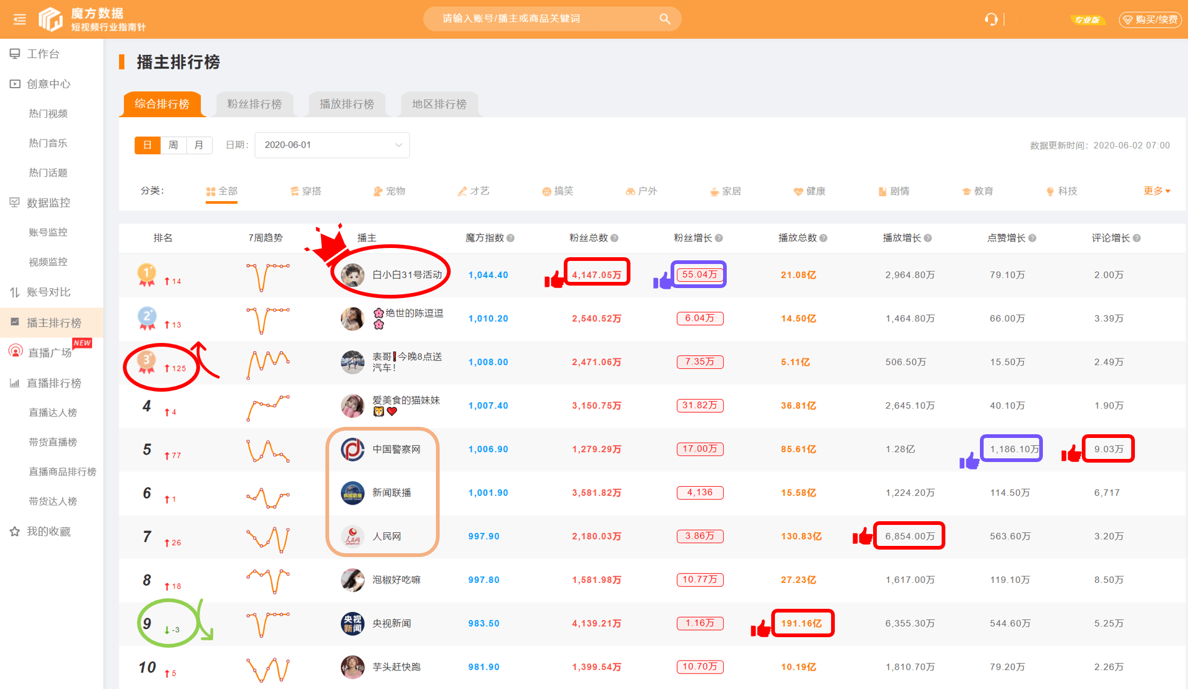Go to 视频监控

48,262
